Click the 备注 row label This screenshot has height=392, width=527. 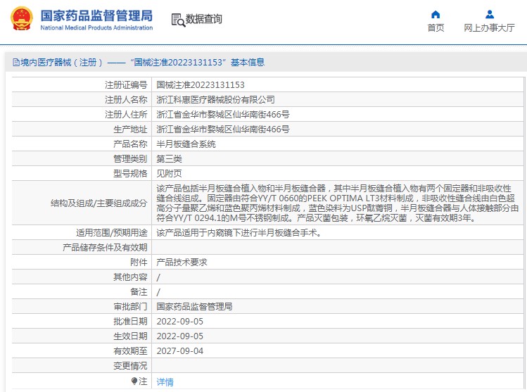[139, 292]
